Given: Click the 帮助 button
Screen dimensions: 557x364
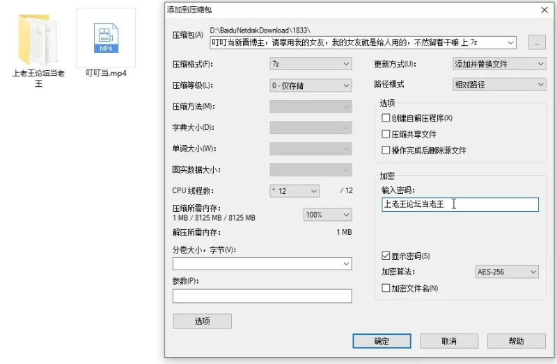Looking at the screenshot, I should (516, 341).
